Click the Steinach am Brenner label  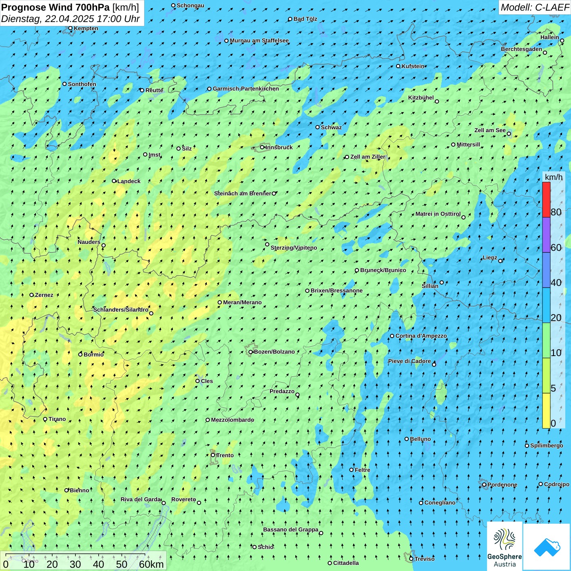(243, 193)
